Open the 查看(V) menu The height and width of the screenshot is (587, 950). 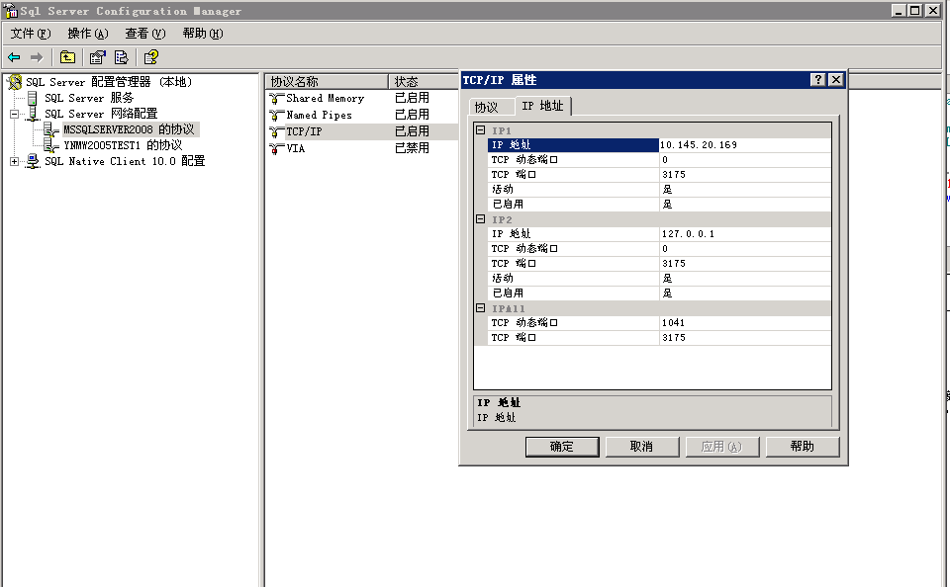point(145,34)
